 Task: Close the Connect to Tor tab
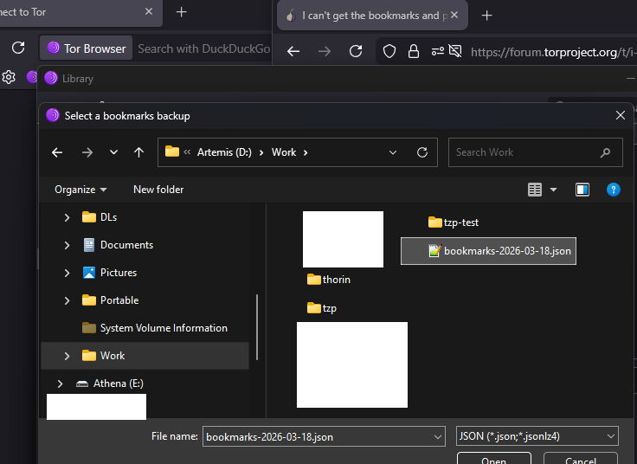tap(149, 12)
